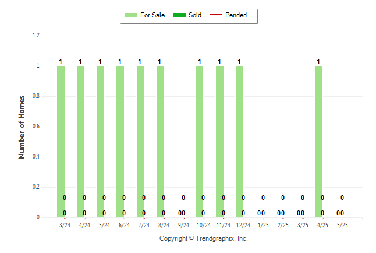Select the 8/24 For Sale bar
The height and width of the screenshot is (253, 376).
160,142
